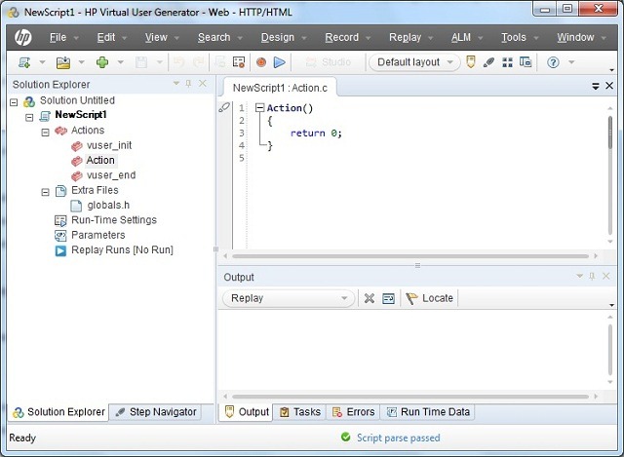Viewport: 624px width, 457px height.
Task: Open the ALM menu
Action: click(x=461, y=37)
